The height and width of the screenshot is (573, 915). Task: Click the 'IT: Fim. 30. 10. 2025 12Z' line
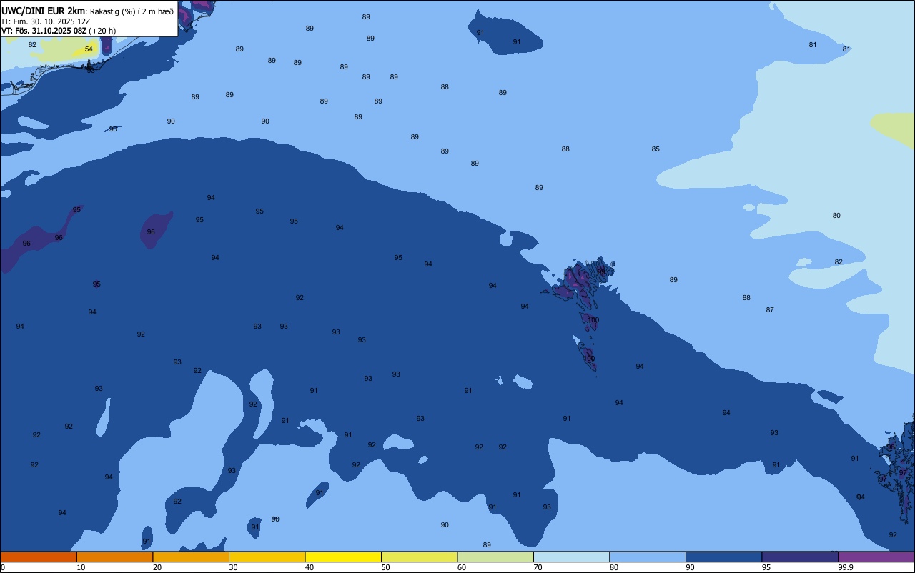pos(46,21)
